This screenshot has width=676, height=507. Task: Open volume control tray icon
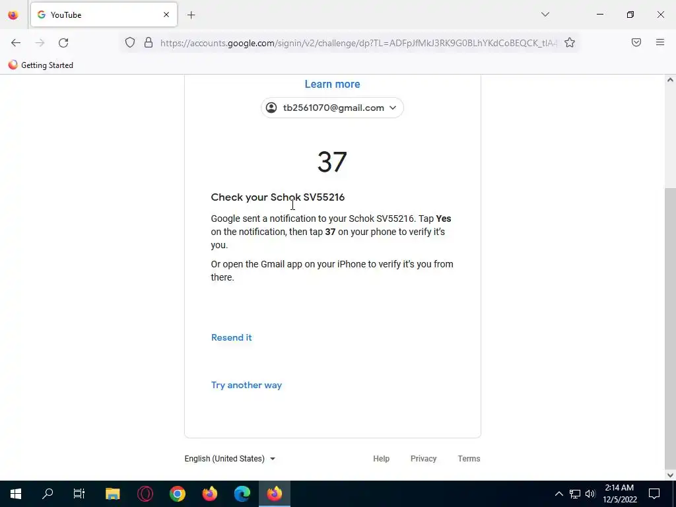tap(590, 494)
